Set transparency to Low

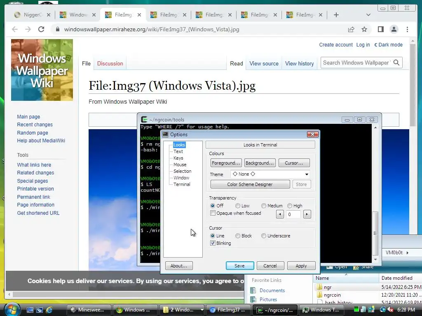pos(238,206)
